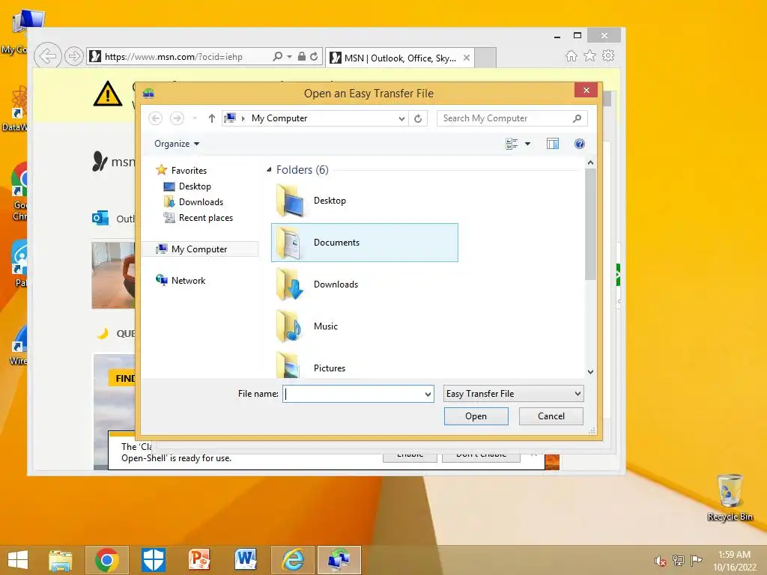Open the network tray icon

click(679, 561)
